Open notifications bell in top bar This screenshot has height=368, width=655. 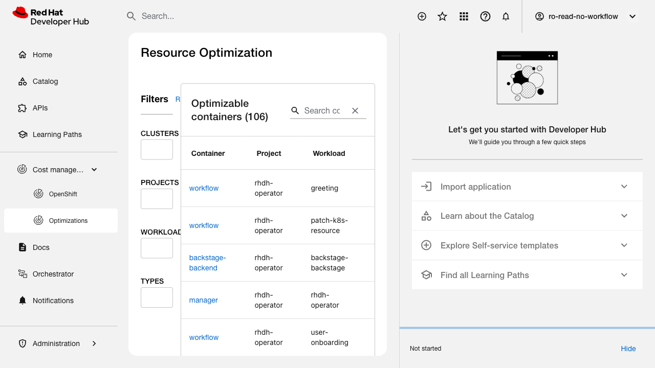point(506,16)
